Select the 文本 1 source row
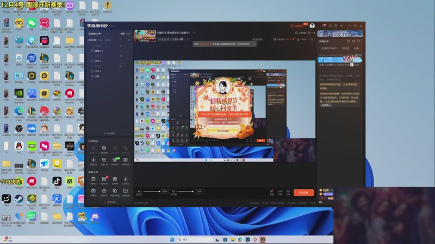The image size is (435, 244). (x=109, y=71)
